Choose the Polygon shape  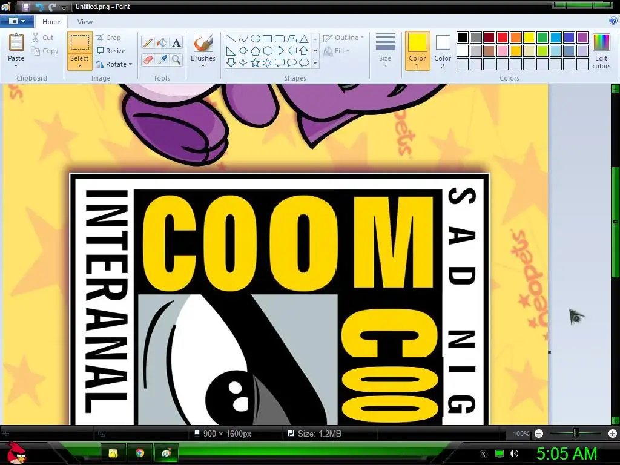coord(292,39)
